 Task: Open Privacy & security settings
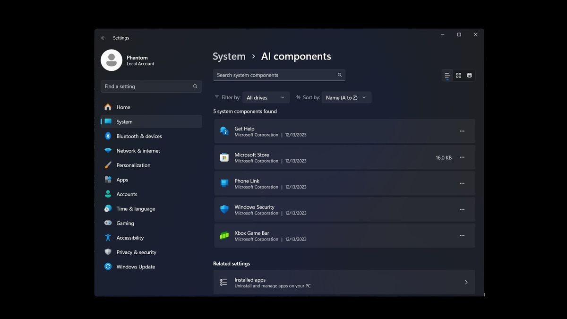pos(136,252)
